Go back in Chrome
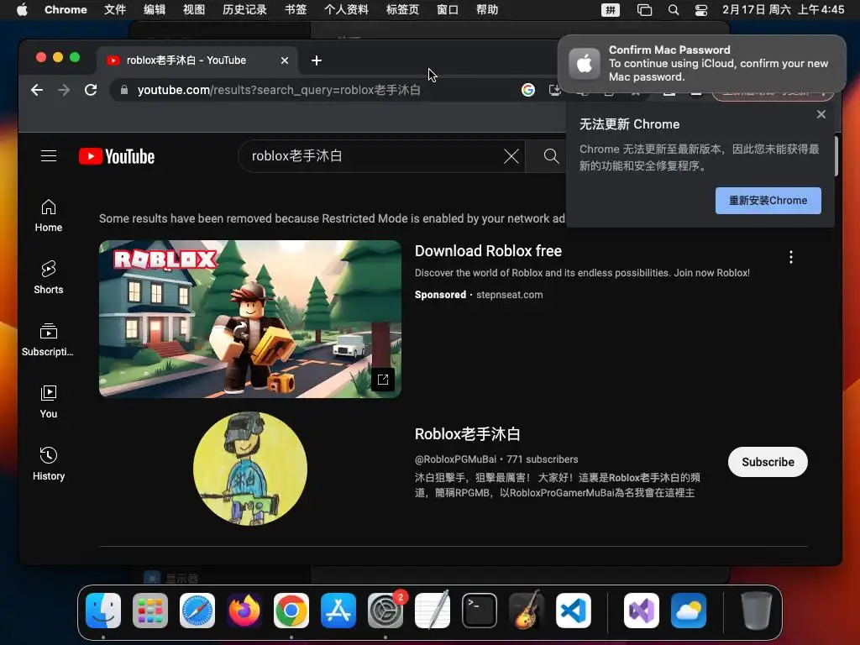Screen dimensions: 860x645 tap(37, 90)
